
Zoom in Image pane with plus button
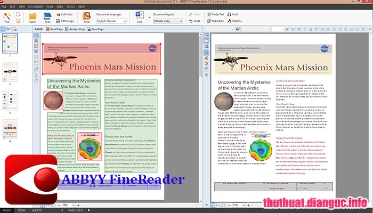(78, 205)
